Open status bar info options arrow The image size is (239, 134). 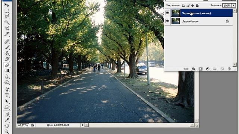pyautogui.click(x=82, y=125)
